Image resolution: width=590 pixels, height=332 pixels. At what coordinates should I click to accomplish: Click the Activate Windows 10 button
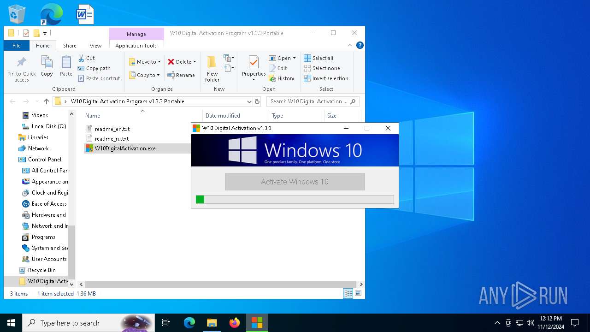point(295,182)
